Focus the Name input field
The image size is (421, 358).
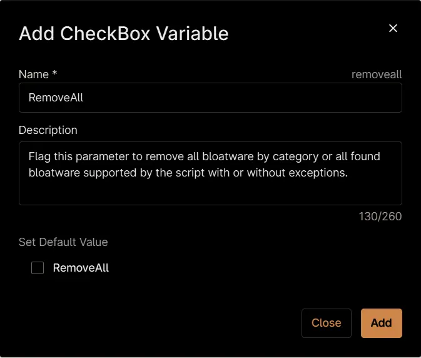(210, 98)
